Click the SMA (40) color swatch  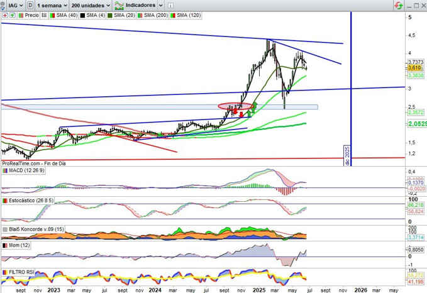click(x=53, y=16)
